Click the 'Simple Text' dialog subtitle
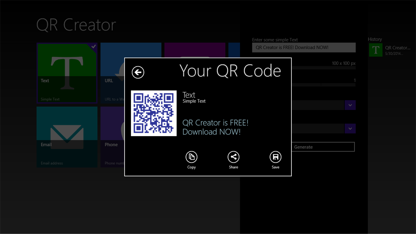The width and height of the screenshot is (416, 234). [x=194, y=101]
